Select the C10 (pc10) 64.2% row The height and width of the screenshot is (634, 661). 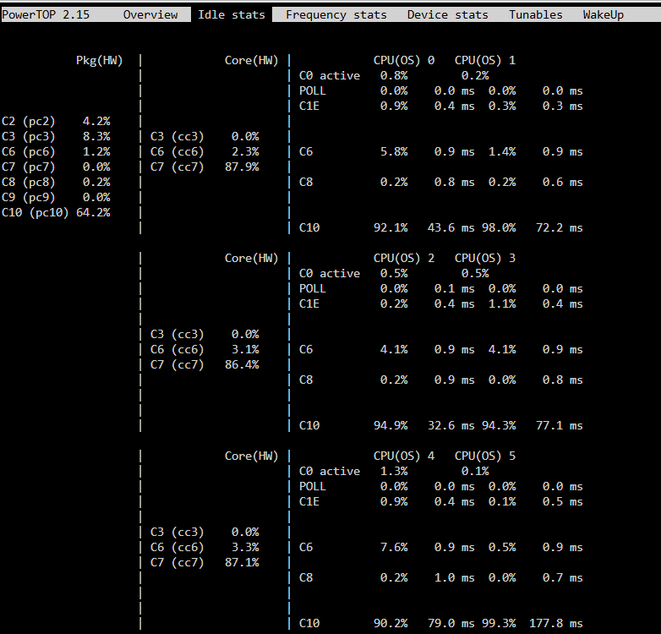pos(56,212)
